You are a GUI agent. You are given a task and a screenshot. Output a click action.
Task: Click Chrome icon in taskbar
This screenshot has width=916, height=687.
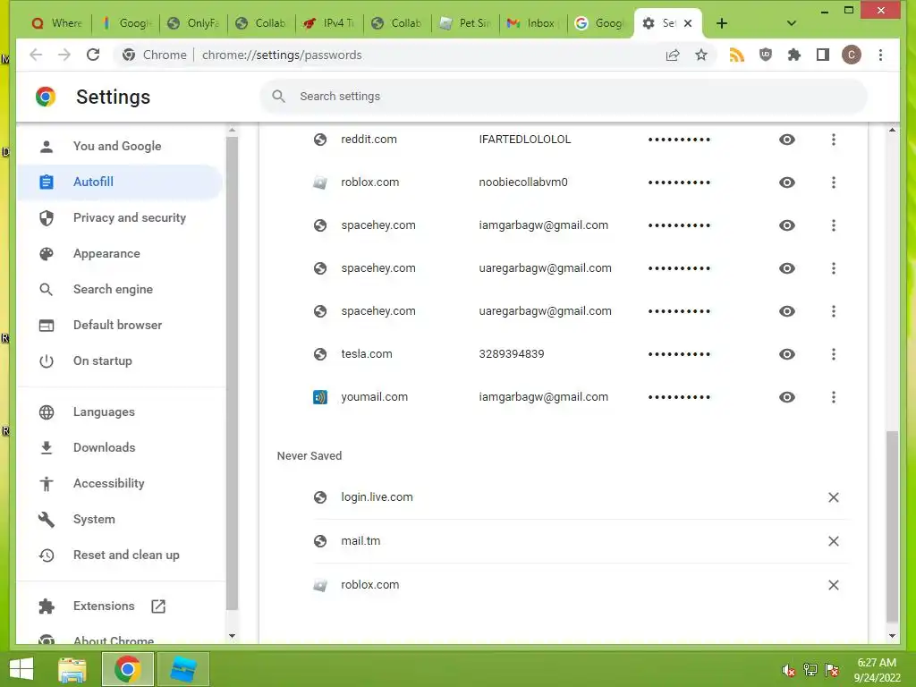pyautogui.click(x=127, y=669)
